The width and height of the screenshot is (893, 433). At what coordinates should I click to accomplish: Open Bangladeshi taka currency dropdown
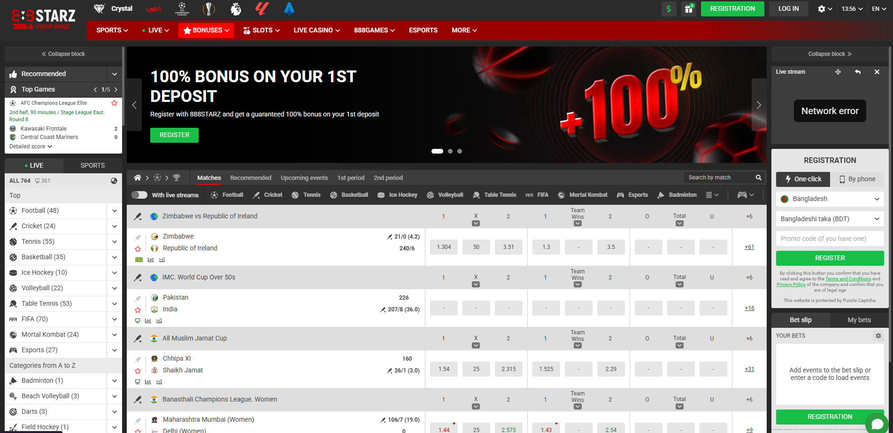830,219
